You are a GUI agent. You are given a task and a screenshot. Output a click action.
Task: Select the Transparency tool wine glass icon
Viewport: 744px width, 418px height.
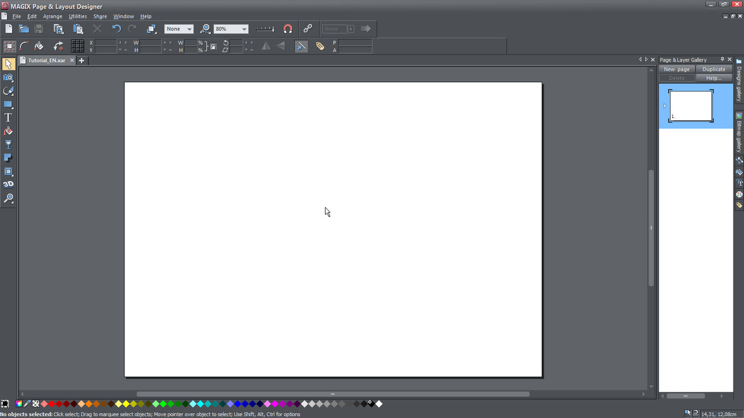click(x=8, y=145)
